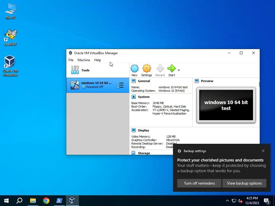
Task: Maximize the VirtualBox Manager window
Action: coord(241,53)
